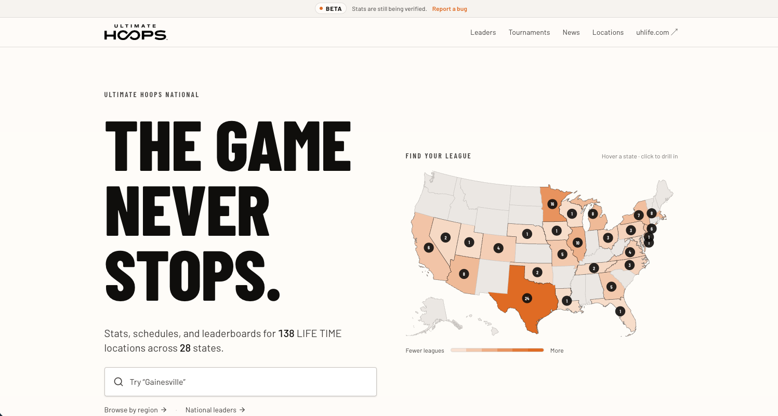Image resolution: width=778 pixels, height=416 pixels.
Task: Click the "FIND YOUR LEAGUE" heading
Action: click(x=439, y=156)
